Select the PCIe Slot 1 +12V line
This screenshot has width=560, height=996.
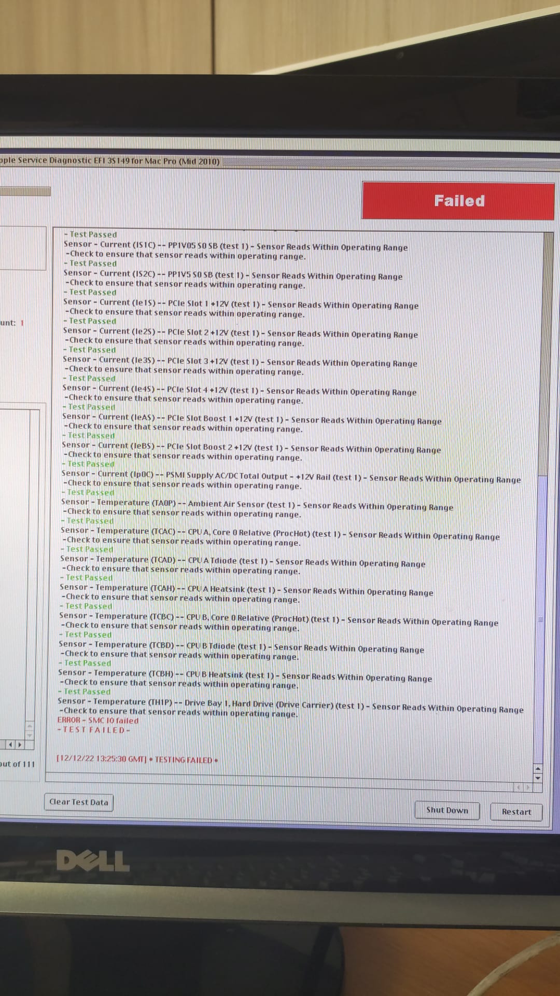241,303
